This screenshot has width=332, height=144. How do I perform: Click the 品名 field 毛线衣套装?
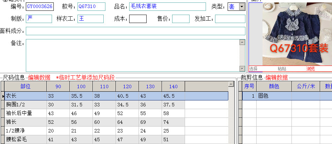click(x=168, y=7)
